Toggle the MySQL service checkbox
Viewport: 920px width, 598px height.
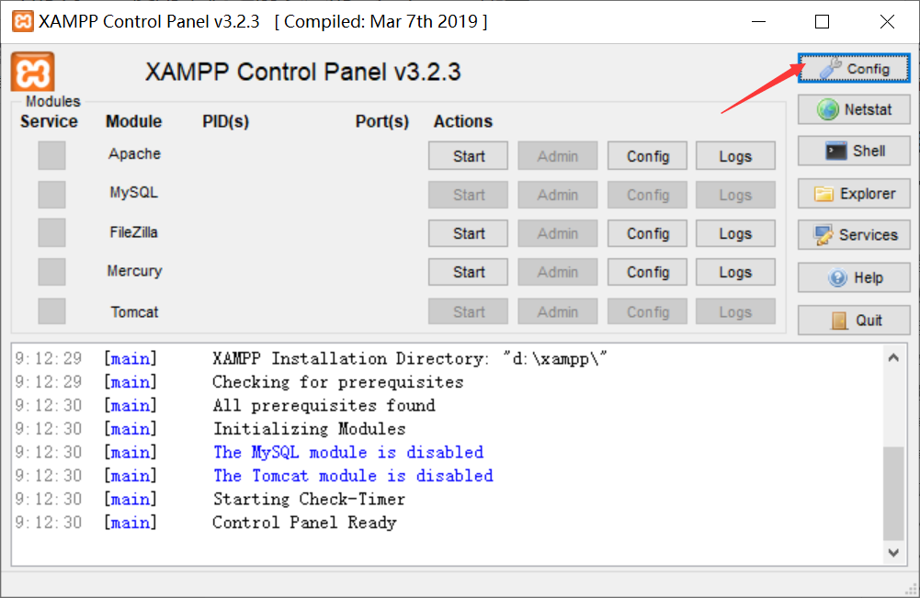51,194
